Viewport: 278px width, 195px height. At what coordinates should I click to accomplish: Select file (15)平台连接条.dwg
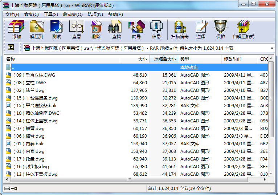(36, 98)
